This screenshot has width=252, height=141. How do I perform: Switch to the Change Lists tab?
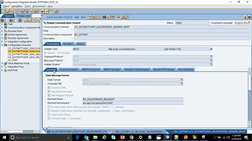23,16
